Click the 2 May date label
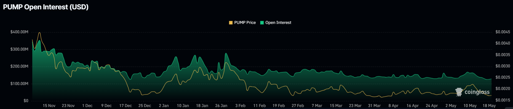Viewport: 513px width, 109px height. 451,106
